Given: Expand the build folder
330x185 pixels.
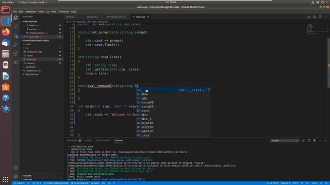Looking at the screenshot, I should click(x=42, y=44).
